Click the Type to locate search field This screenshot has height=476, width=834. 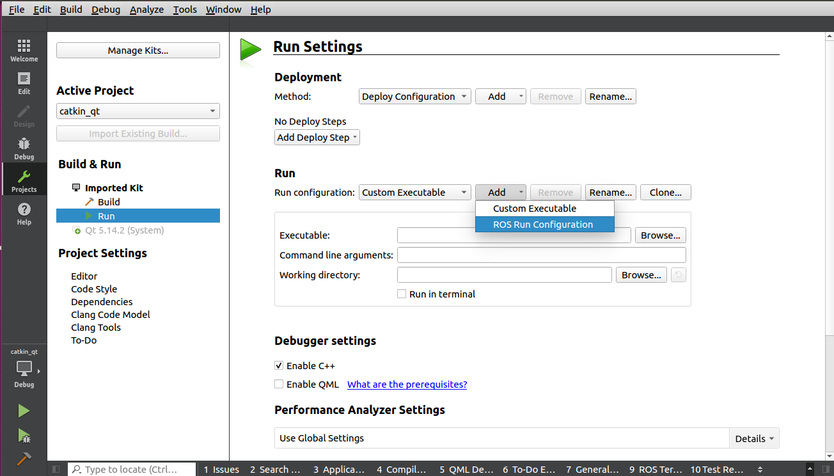tap(132, 469)
